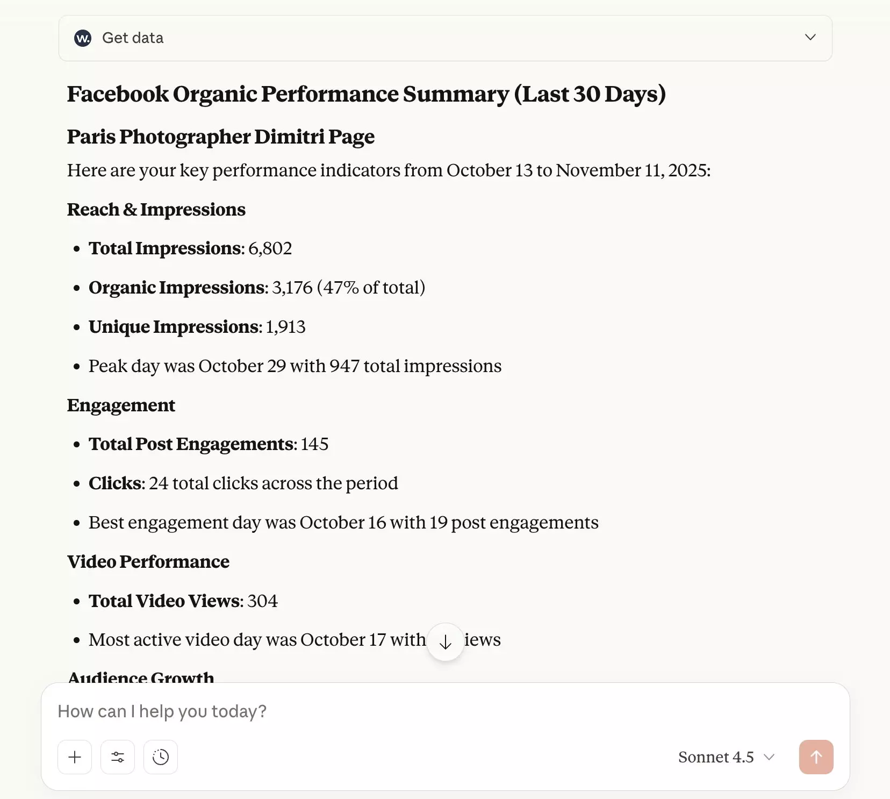Viewport: 890px width, 799px height.
Task: Open the Sonnet 4.5 model selector
Action: [716, 757]
